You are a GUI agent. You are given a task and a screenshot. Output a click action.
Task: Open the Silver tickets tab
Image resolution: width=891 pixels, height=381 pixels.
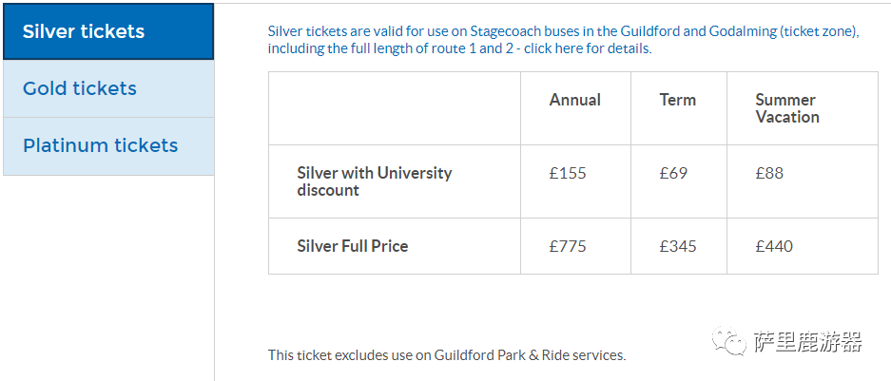(84, 31)
